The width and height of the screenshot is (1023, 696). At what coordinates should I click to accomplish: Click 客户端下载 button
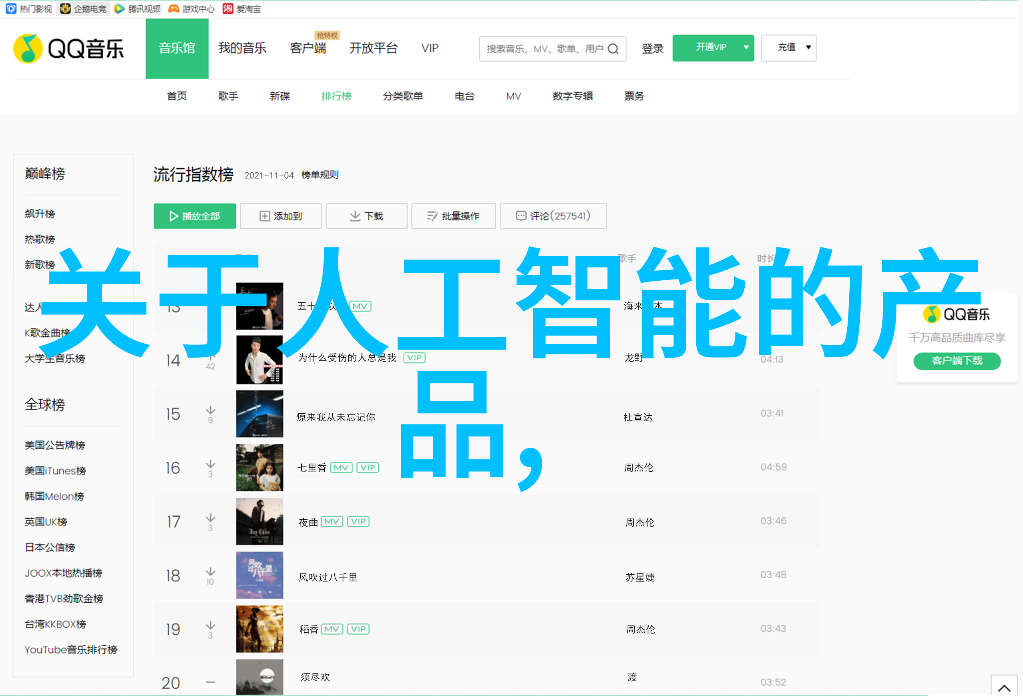[x=957, y=361]
